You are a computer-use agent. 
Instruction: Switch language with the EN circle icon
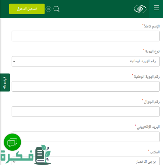pos(48,9)
